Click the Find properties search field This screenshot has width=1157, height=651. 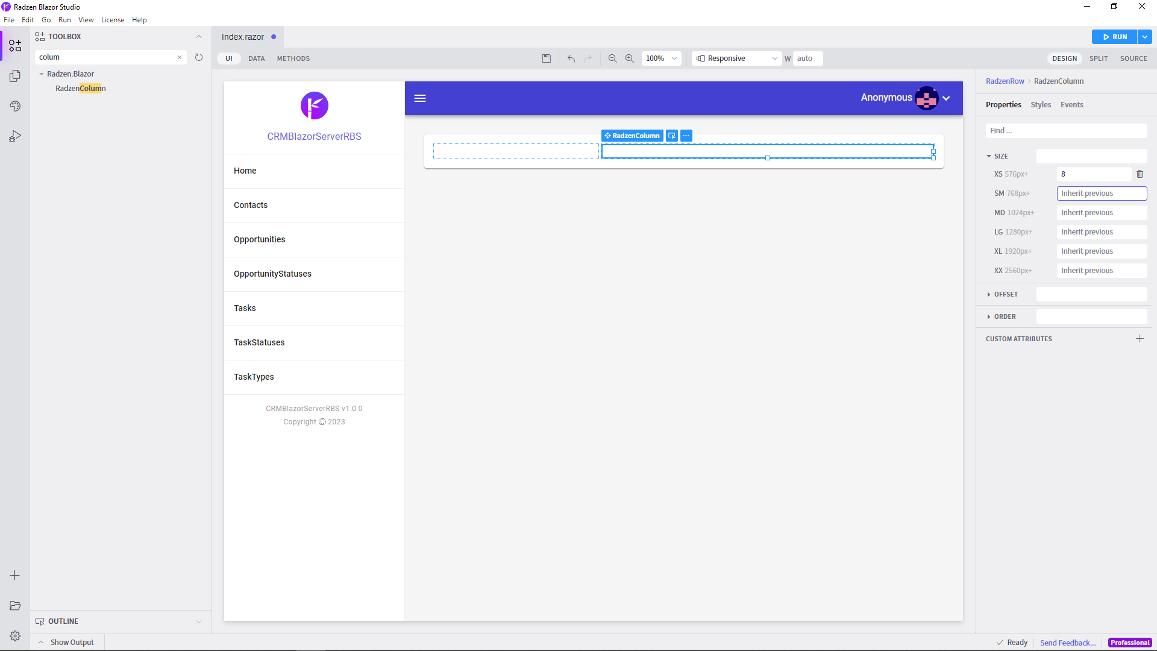pos(1066,131)
